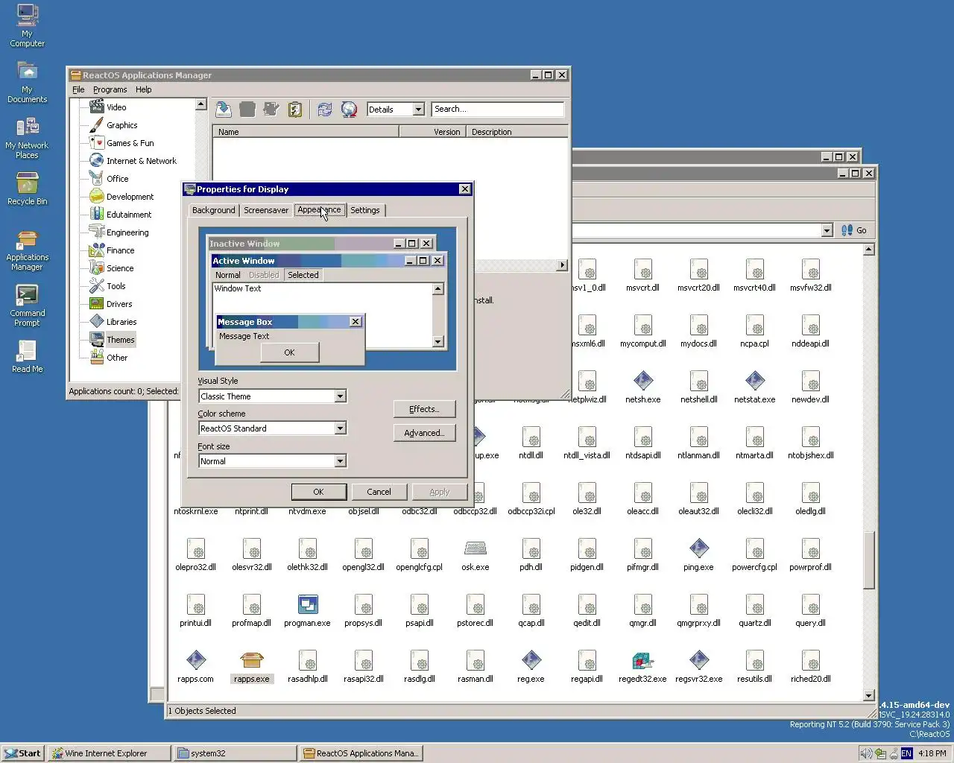The height and width of the screenshot is (763, 954).
Task: Click the Refresh icon in Applications Manager toolbar
Action: click(x=325, y=110)
